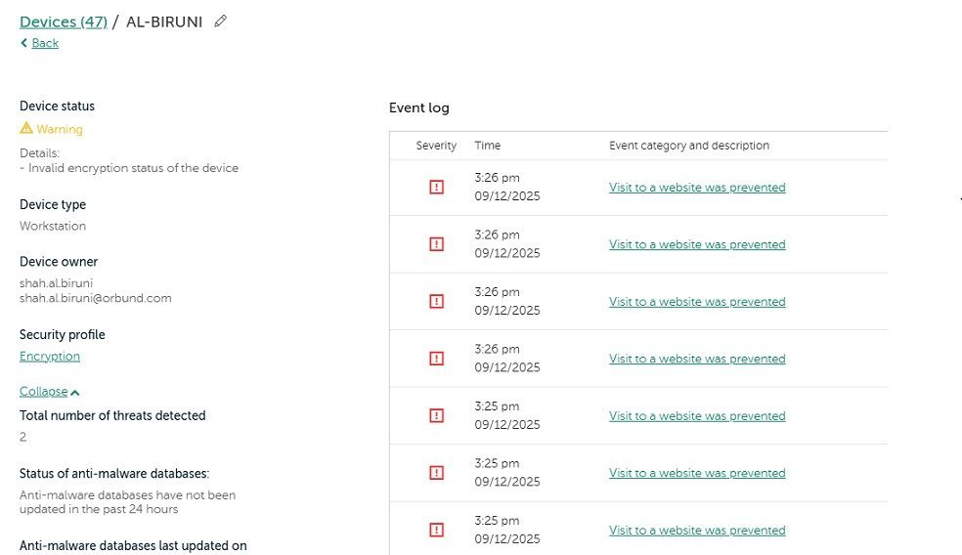The width and height of the screenshot is (962, 555).
Task: Click the last visible row's severity icon
Action: click(436, 530)
